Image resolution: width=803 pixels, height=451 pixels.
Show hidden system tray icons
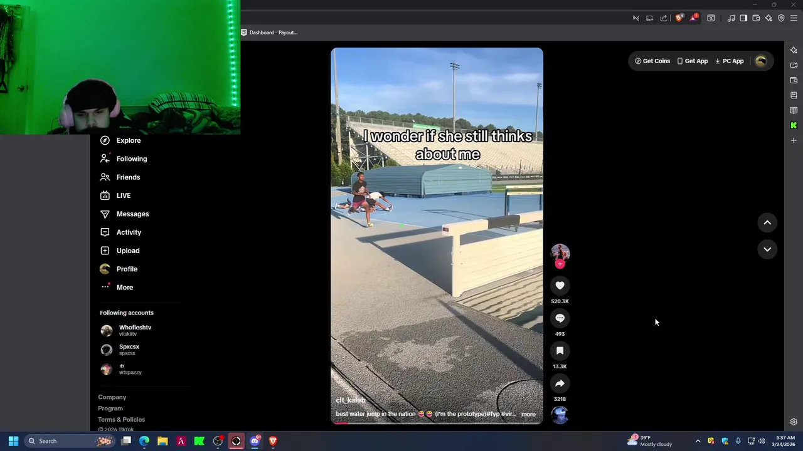coord(698,441)
